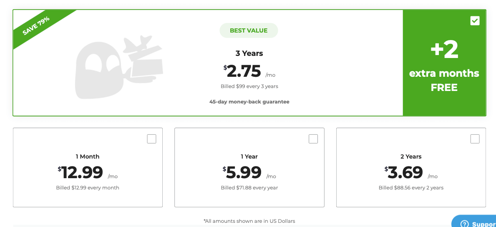Check the 2 Years plan checkbox

[x=475, y=139]
